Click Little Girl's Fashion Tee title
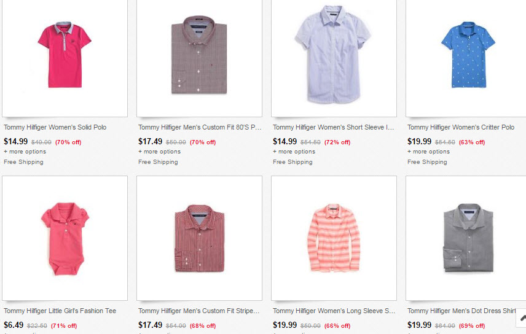This screenshot has width=526, height=334. click(x=60, y=311)
